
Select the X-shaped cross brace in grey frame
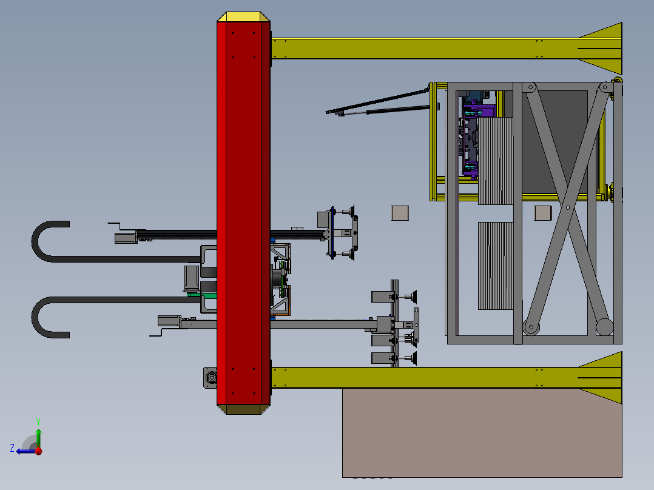click(567, 209)
